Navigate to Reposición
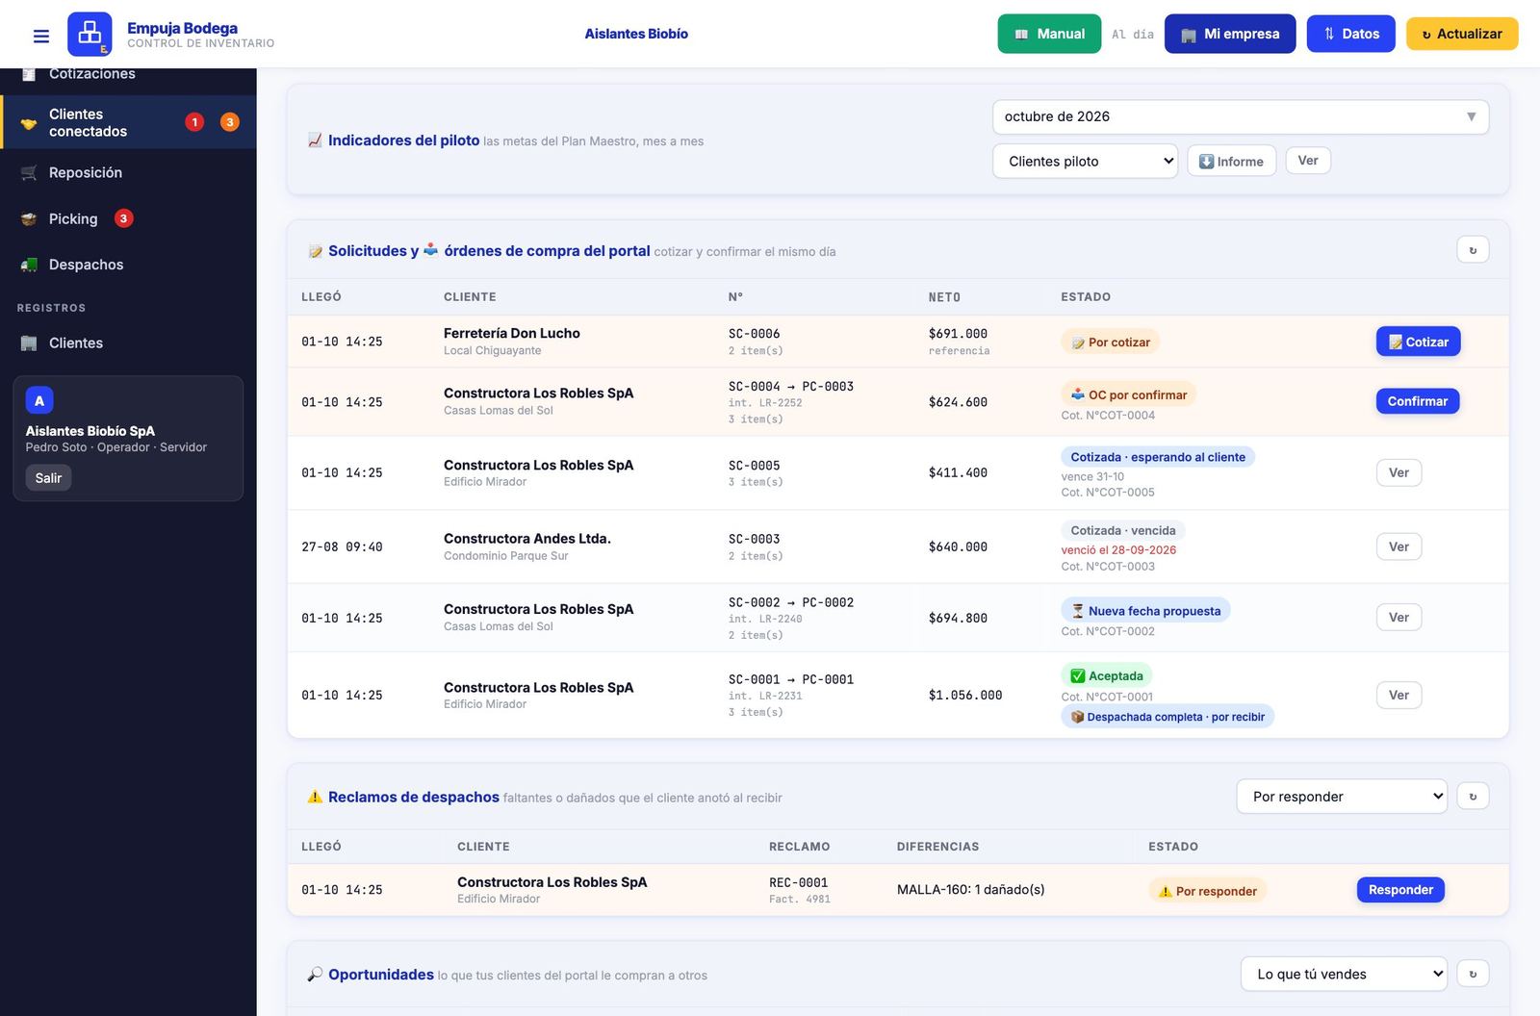Image resolution: width=1540 pixels, height=1016 pixels. 128,172
